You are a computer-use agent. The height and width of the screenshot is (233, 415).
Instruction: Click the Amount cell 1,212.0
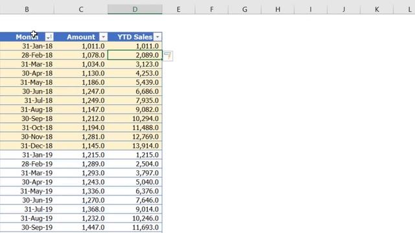coord(80,118)
